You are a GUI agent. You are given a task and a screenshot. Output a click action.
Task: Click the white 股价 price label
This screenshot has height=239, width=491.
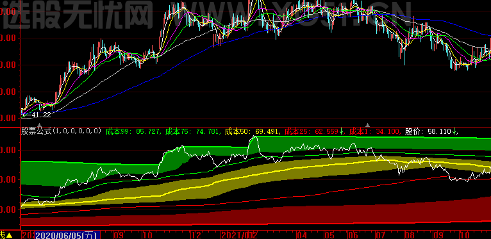pyautogui.click(x=428, y=131)
